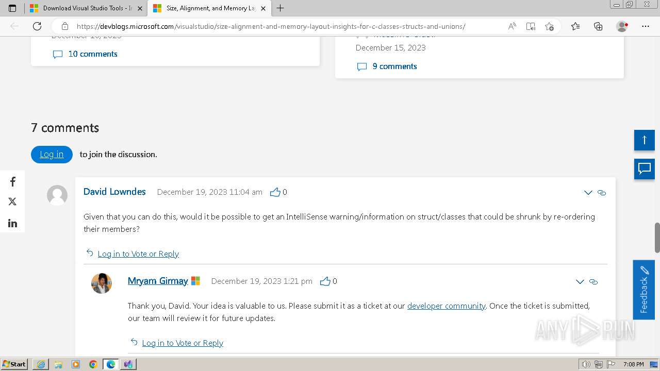The image size is (660, 371).
Task: Open the 10 comments link
Action: pyautogui.click(x=93, y=54)
